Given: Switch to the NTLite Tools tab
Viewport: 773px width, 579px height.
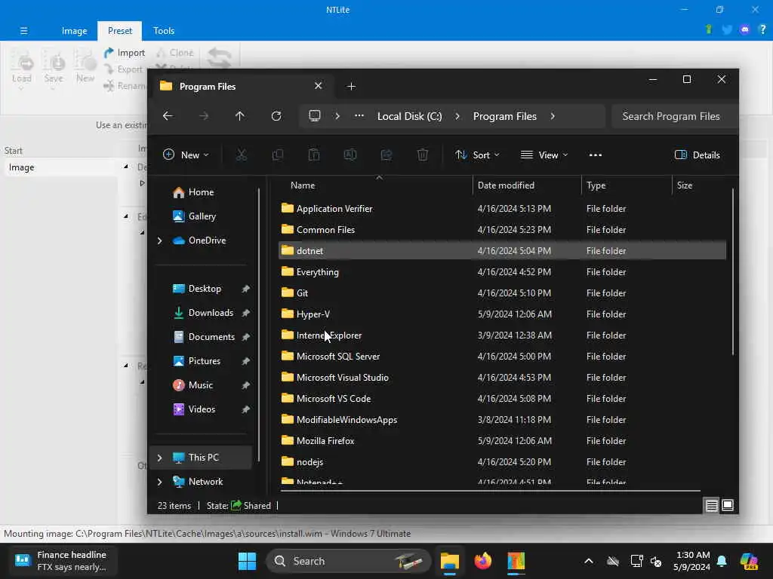Looking at the screenshot, I should [x=164, y=30].
